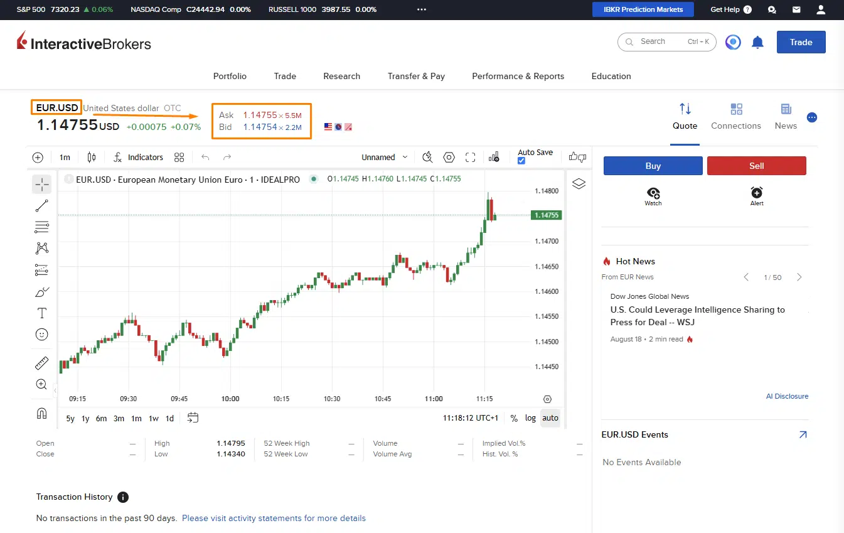844x533 pixels.
Task: Select the 6m date range
Action: click(101, 418)
